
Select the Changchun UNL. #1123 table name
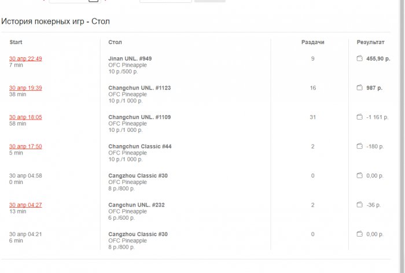point(139,88)
